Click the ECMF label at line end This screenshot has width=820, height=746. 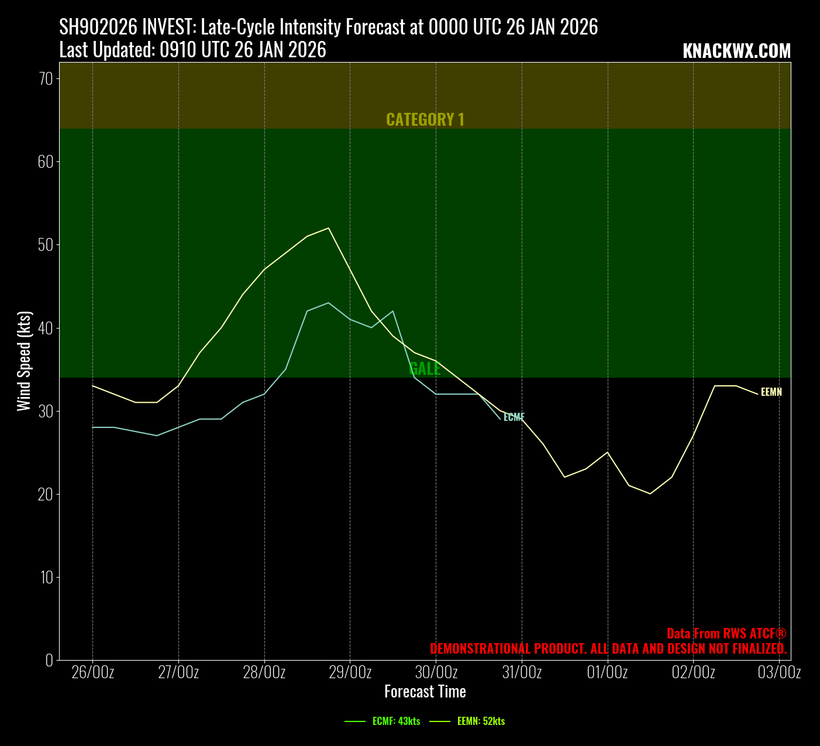[x=514, y=417]
